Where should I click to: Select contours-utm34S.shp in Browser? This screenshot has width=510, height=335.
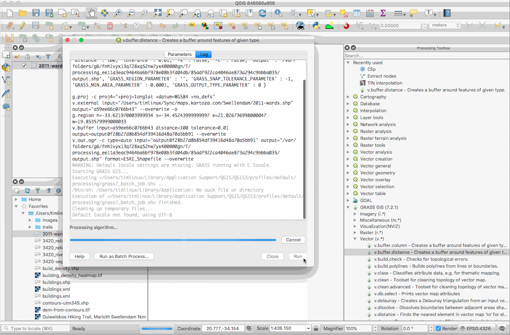coord(65,303)
